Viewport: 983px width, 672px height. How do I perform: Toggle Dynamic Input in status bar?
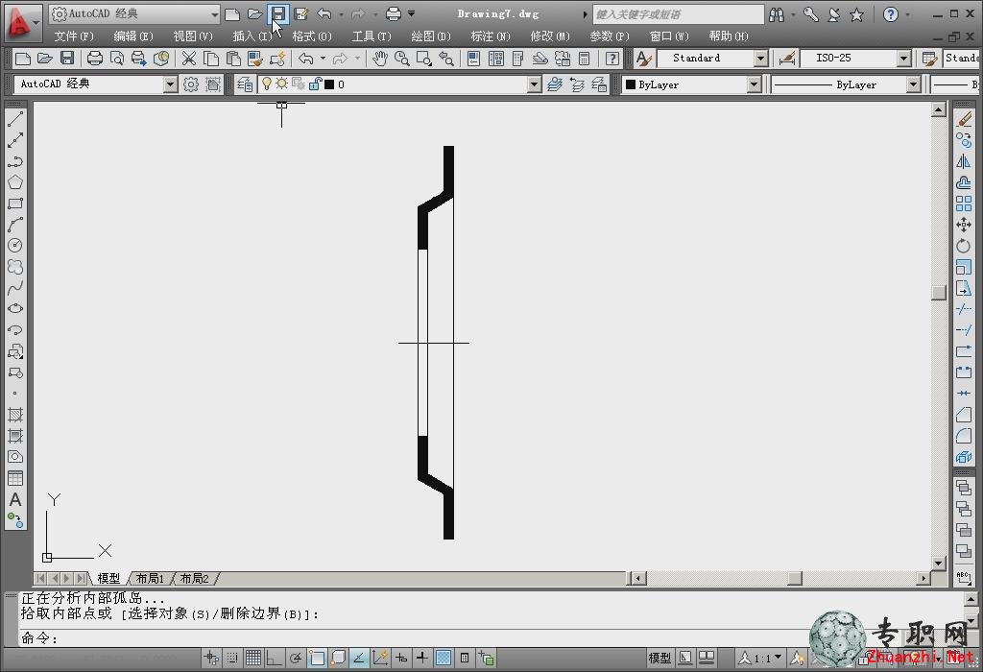tap(400, 658)
